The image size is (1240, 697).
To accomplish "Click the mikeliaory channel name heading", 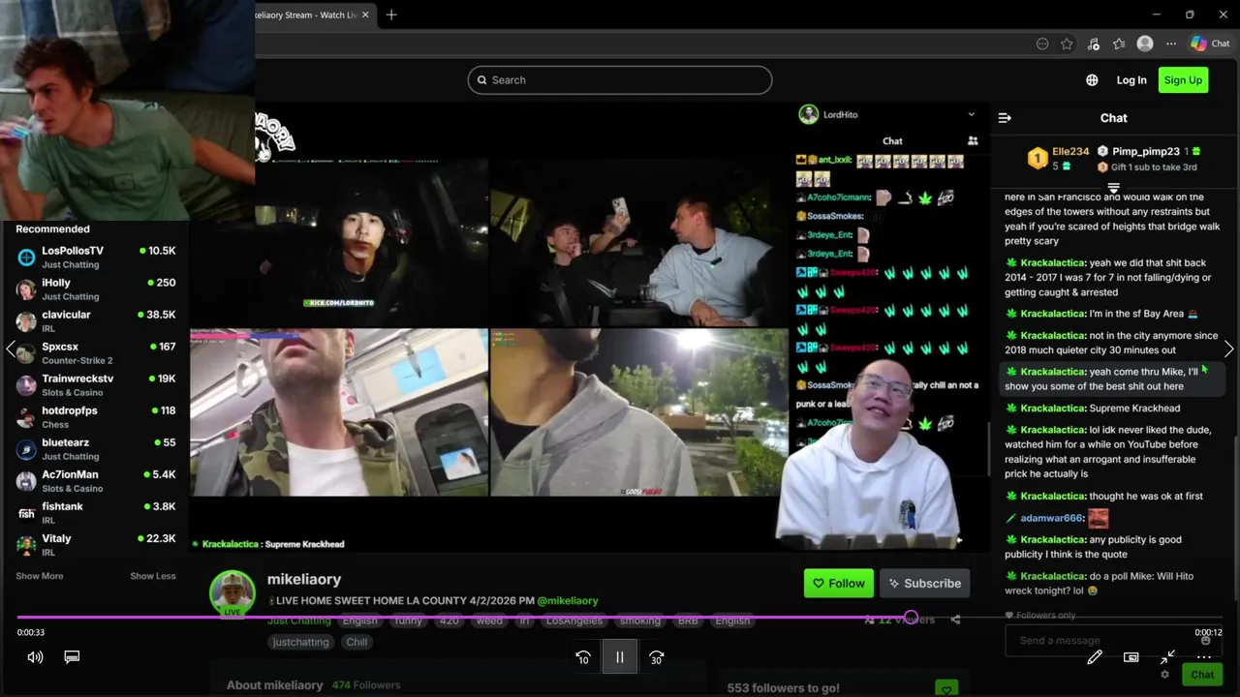I will (304, 579).
